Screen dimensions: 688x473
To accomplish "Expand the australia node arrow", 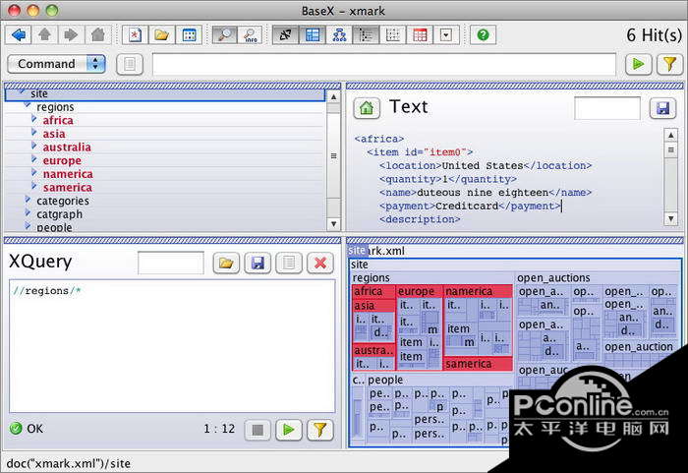I will tap(34, 146).
